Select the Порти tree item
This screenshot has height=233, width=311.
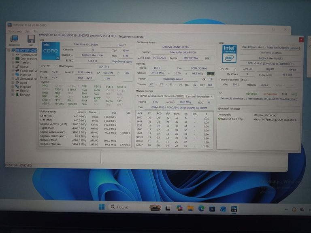24,91
